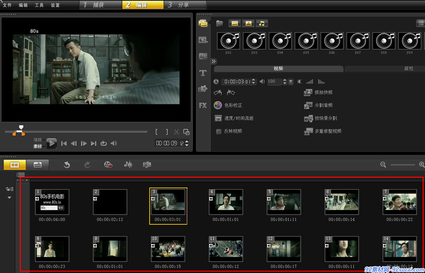Select storyboard clip 4 thumbnail

point(226,202)
